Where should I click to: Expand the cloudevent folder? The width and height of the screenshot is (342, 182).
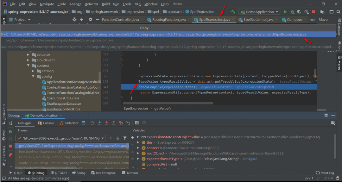click(x=28, y=60)
